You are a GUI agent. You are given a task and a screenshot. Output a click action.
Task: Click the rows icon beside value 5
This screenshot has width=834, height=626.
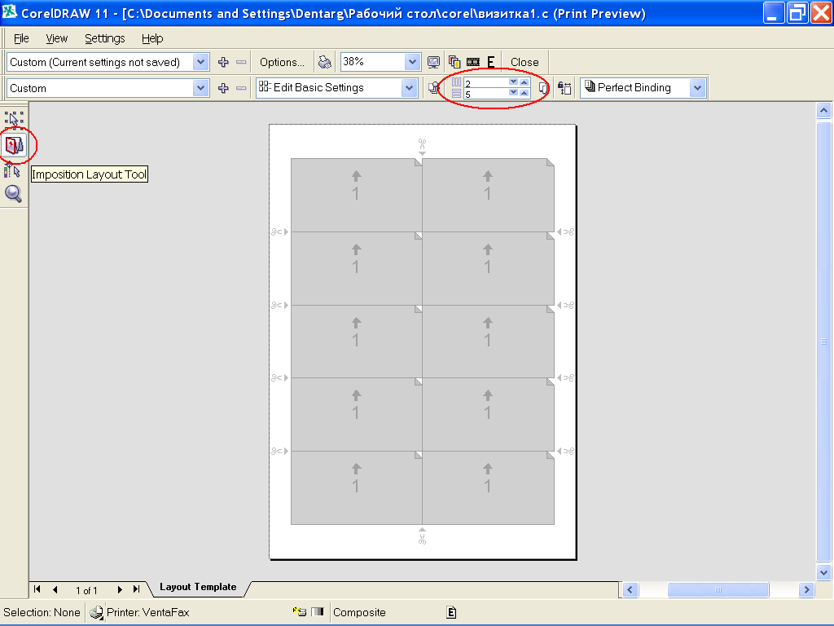(x=456, y=94)
